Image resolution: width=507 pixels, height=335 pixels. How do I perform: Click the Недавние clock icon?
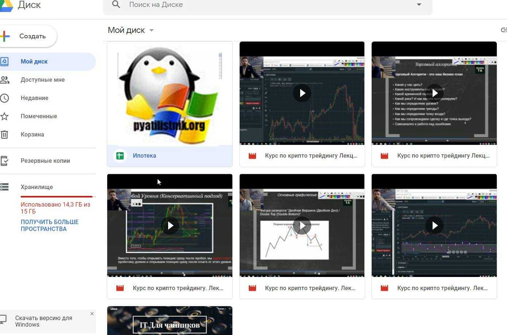(4, 98)
